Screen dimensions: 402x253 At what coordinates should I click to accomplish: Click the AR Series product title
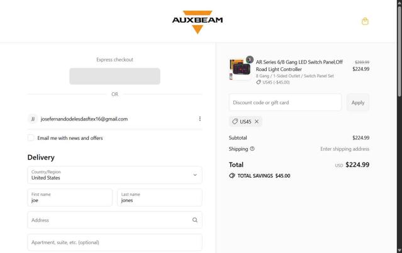point(299,65)
